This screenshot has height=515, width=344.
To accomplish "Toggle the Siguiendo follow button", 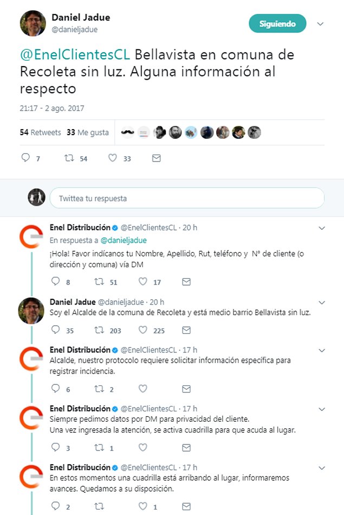I will tap(277, 24).
